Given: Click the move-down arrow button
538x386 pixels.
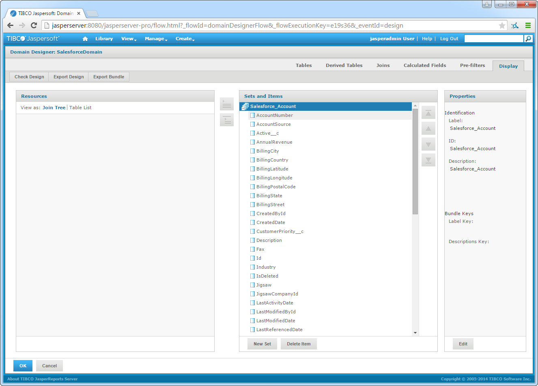Looking at the screenshot, I should click(428, 144).
